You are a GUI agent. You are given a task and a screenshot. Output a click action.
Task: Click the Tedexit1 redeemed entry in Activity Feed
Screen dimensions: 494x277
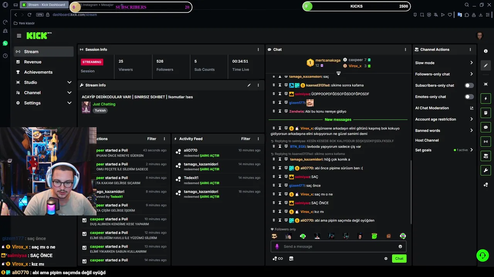[218, 180]
